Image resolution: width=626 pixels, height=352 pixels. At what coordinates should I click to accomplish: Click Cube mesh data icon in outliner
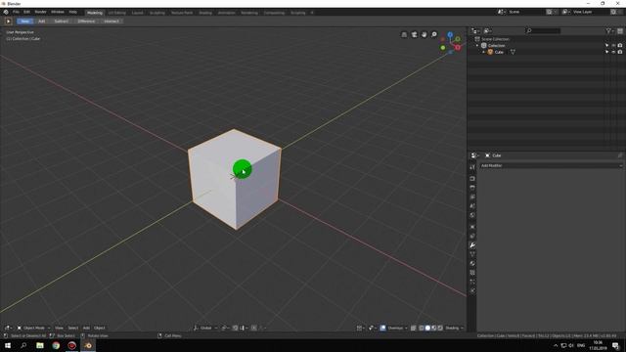[x=513, y=52]
